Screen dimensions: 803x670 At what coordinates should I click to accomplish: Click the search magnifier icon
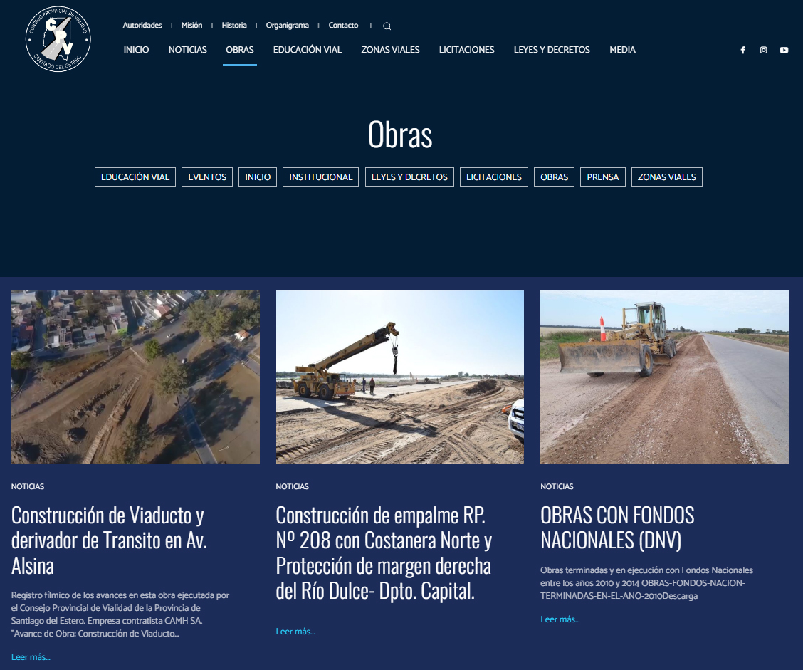pyautogui.click(x=387, y=26)
